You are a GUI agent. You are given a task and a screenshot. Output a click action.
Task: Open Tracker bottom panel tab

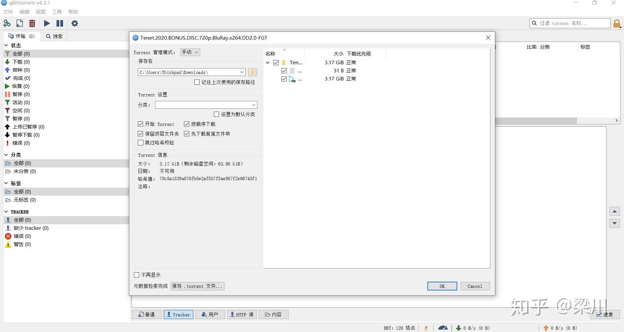178,314
